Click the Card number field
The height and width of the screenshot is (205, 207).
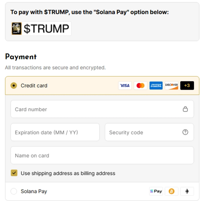(x=96, y=109)
